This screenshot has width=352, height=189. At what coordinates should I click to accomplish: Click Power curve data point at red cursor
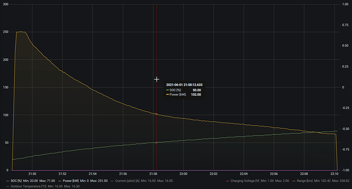(157, 114)
